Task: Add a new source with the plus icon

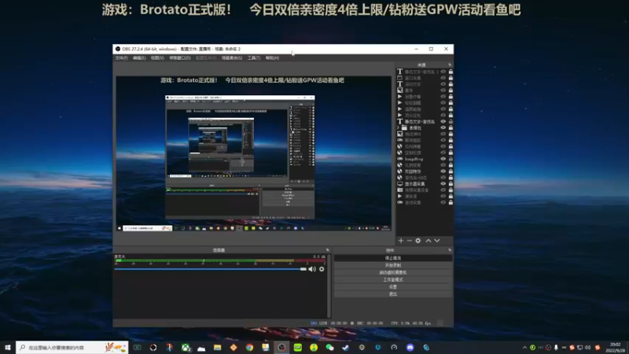Action: (401, 241)
